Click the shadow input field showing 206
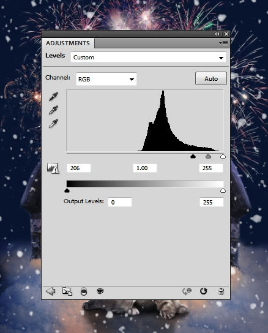 click(x=79, y=168)
